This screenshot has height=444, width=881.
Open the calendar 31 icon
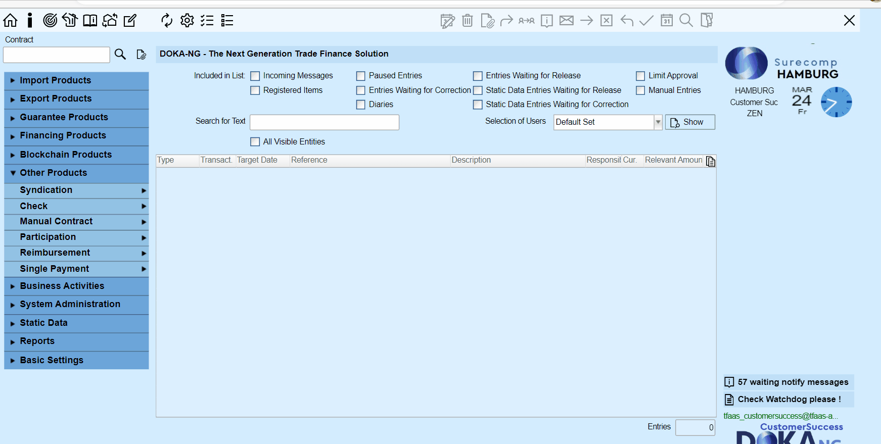(667, 20)
